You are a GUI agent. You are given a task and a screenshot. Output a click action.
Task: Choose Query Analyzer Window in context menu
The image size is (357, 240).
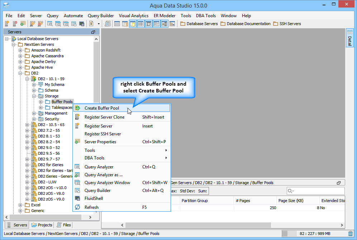(x=122, y=183)
